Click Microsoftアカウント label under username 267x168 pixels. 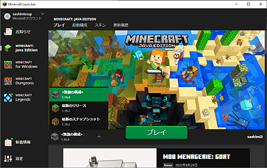tap(27, 18)
